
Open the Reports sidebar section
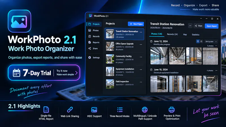click(x=94, y=43)
